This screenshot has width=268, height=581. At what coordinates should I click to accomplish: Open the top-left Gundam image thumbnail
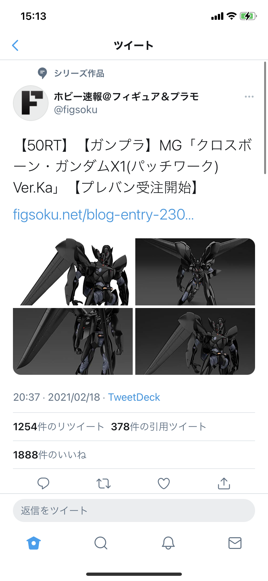click(73, 272)
